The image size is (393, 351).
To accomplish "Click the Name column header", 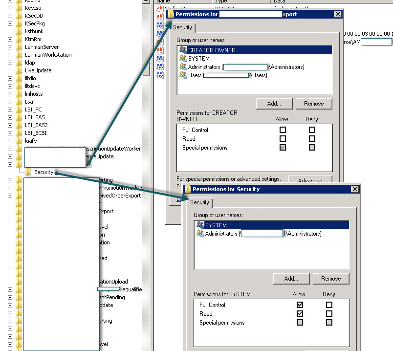I will tap(183, 1).
